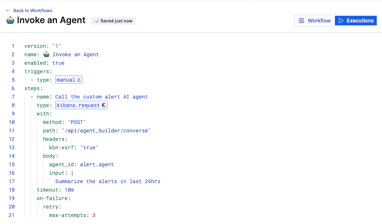
Task: Click the left arrow icon beside Back to Workflows
Action: [x=8, y=10]
